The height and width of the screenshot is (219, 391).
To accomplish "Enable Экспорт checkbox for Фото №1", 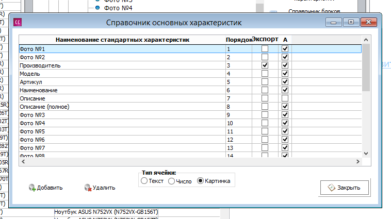I will [x=265, y=49].
